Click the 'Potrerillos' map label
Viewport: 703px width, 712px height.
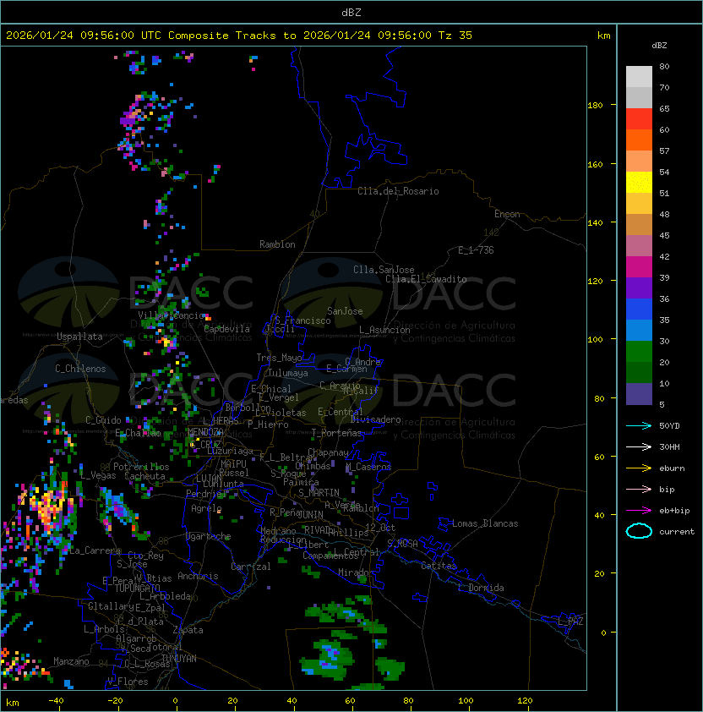[141, 467]
